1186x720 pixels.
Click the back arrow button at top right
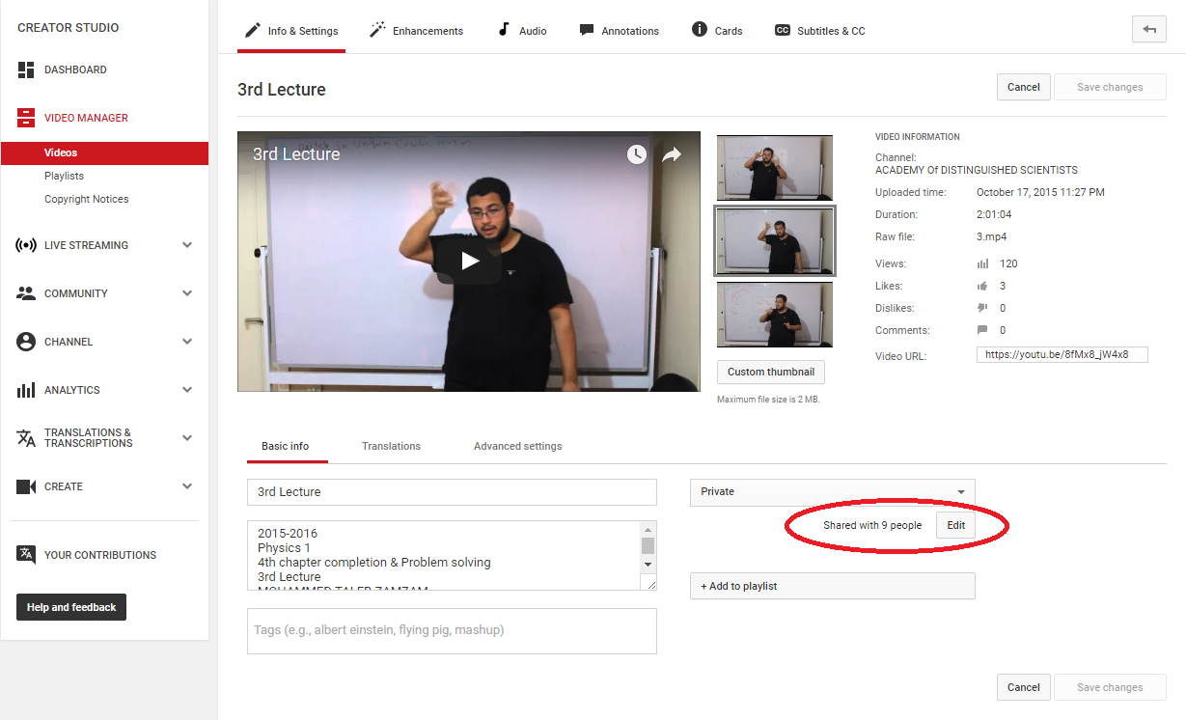(x=1148, y=30)
